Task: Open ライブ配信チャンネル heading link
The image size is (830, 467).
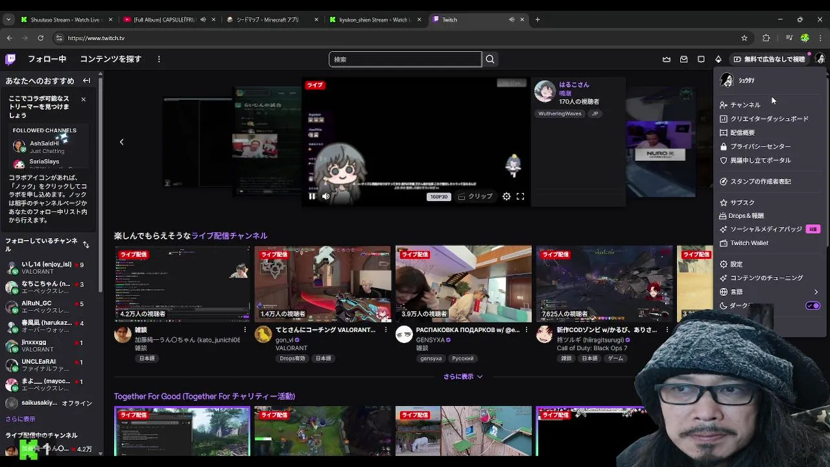Action: [229, 235]
